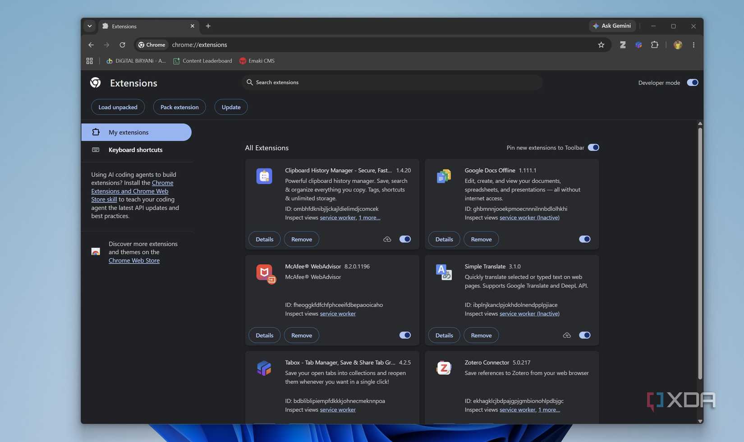The image size is (744, 442).
Task: Expand the '1 more...' views for Clipboard History Manager
Action: point(369,218)
